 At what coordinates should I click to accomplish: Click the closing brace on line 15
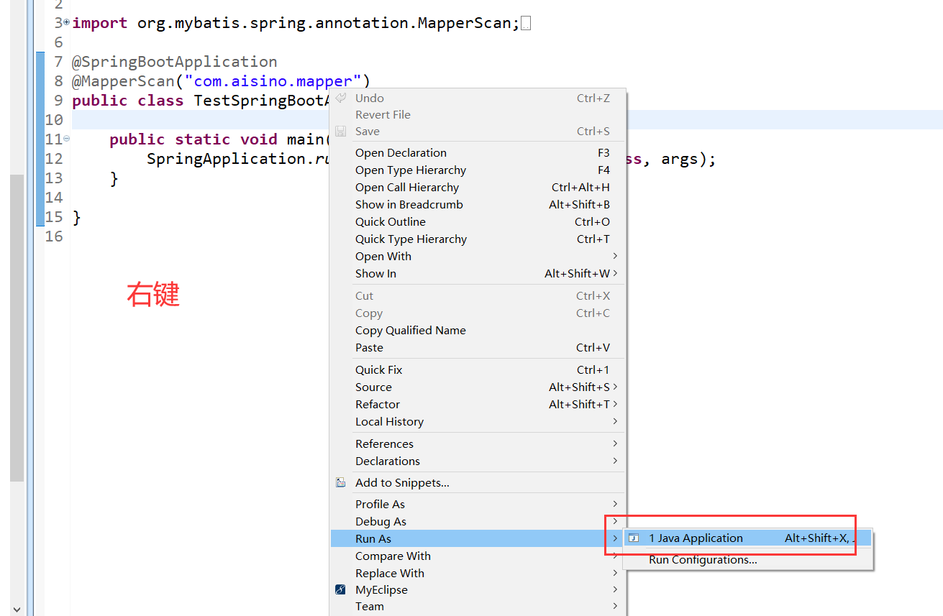pos(76,217)
